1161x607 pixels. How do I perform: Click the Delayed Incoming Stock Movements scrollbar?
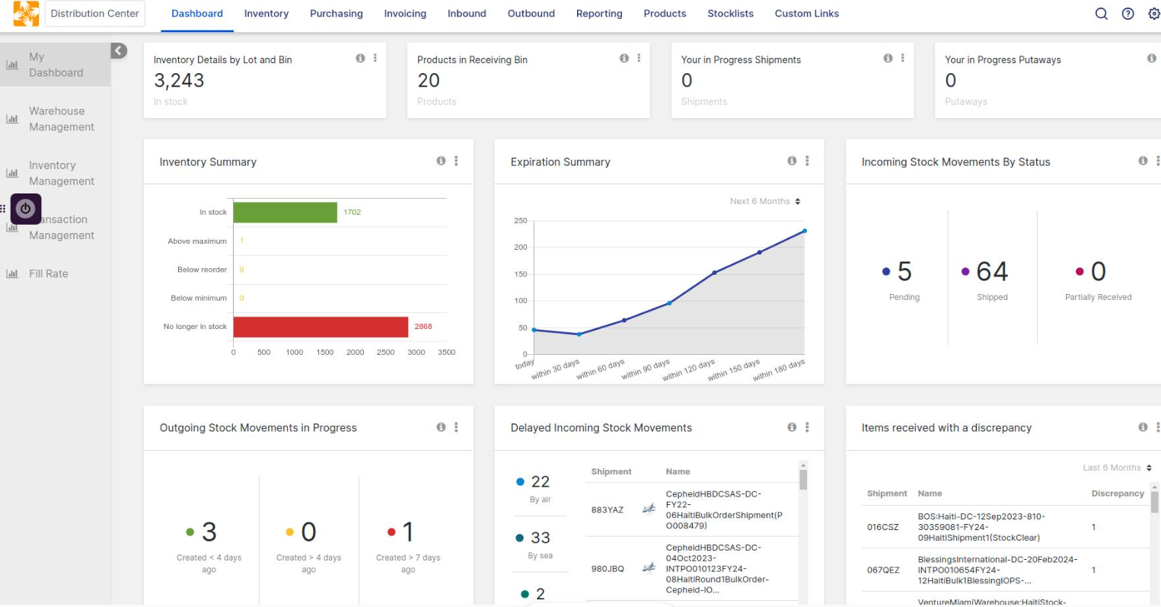pos(803,479)
